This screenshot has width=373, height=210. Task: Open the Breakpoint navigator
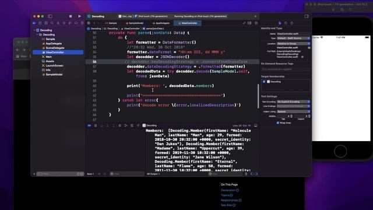(x=76, y=23)
